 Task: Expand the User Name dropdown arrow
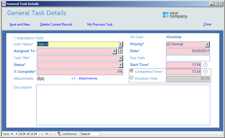(120, 45)
